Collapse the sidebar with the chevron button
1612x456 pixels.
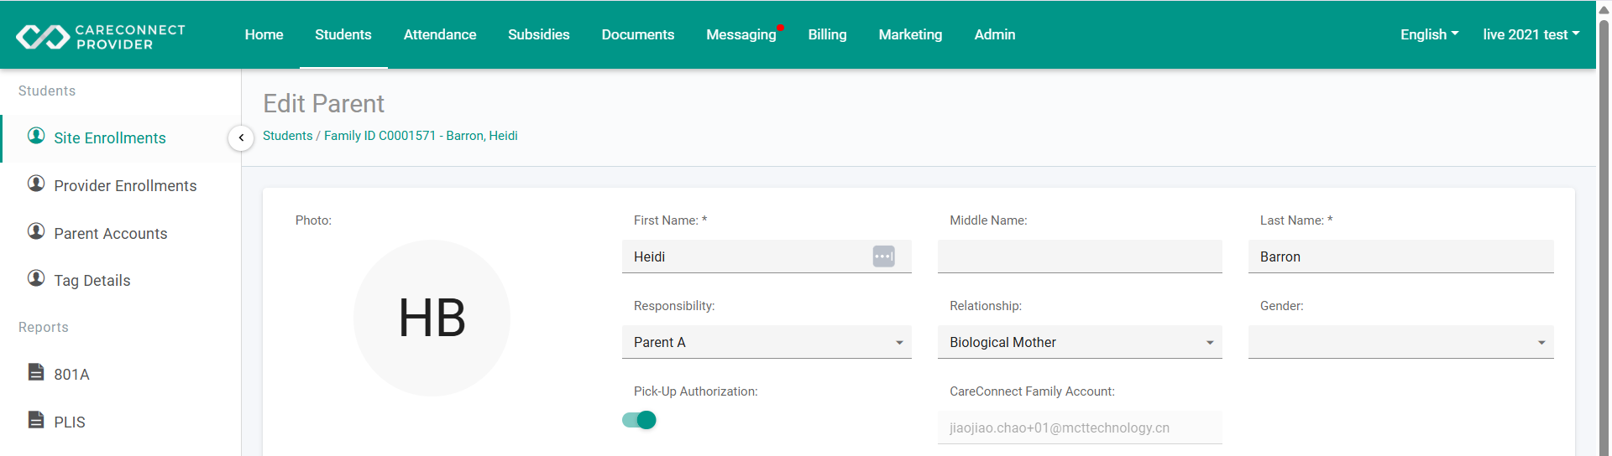click(241, 137)
